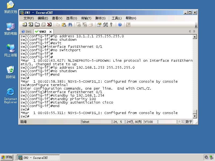The height and width of the screenshot is (161, 215).
Task: Click the Connect toolbar icon
Action: point(24,25)
